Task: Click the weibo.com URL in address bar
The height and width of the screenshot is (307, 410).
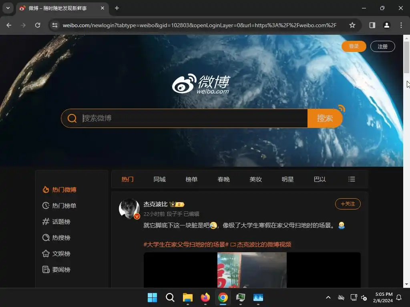Action: coord(199,25)
